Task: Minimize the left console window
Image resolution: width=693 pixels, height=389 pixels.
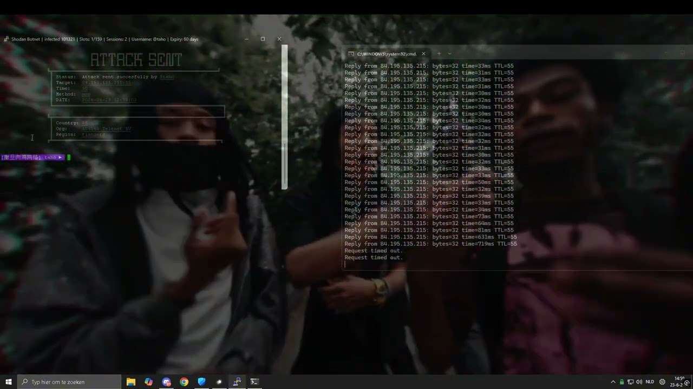Action: (246, 39)
